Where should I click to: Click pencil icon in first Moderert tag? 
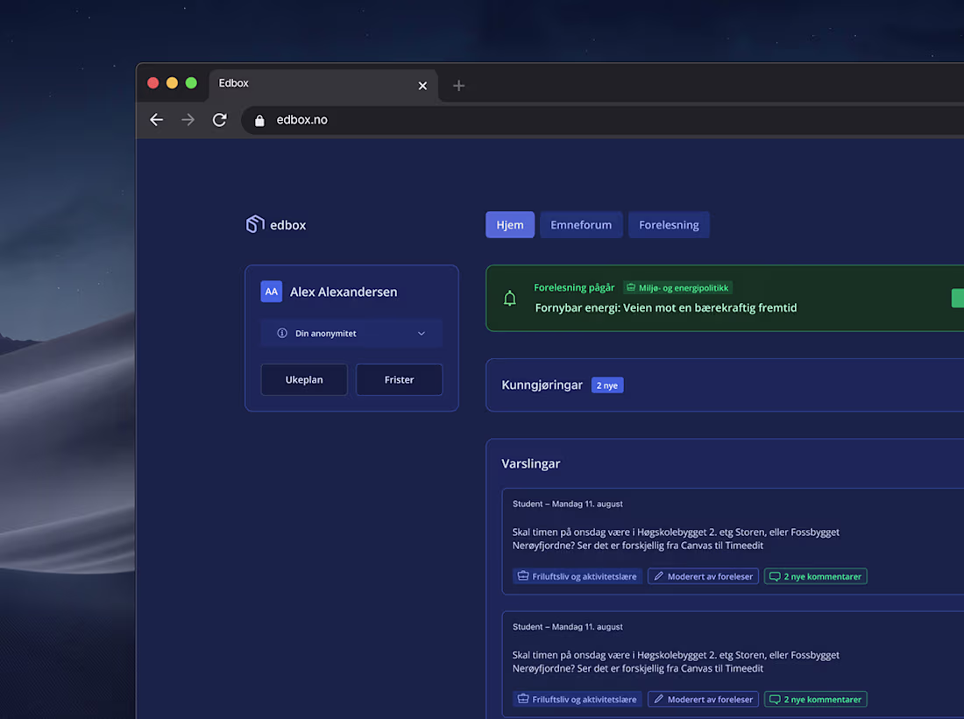pos(658,576)
